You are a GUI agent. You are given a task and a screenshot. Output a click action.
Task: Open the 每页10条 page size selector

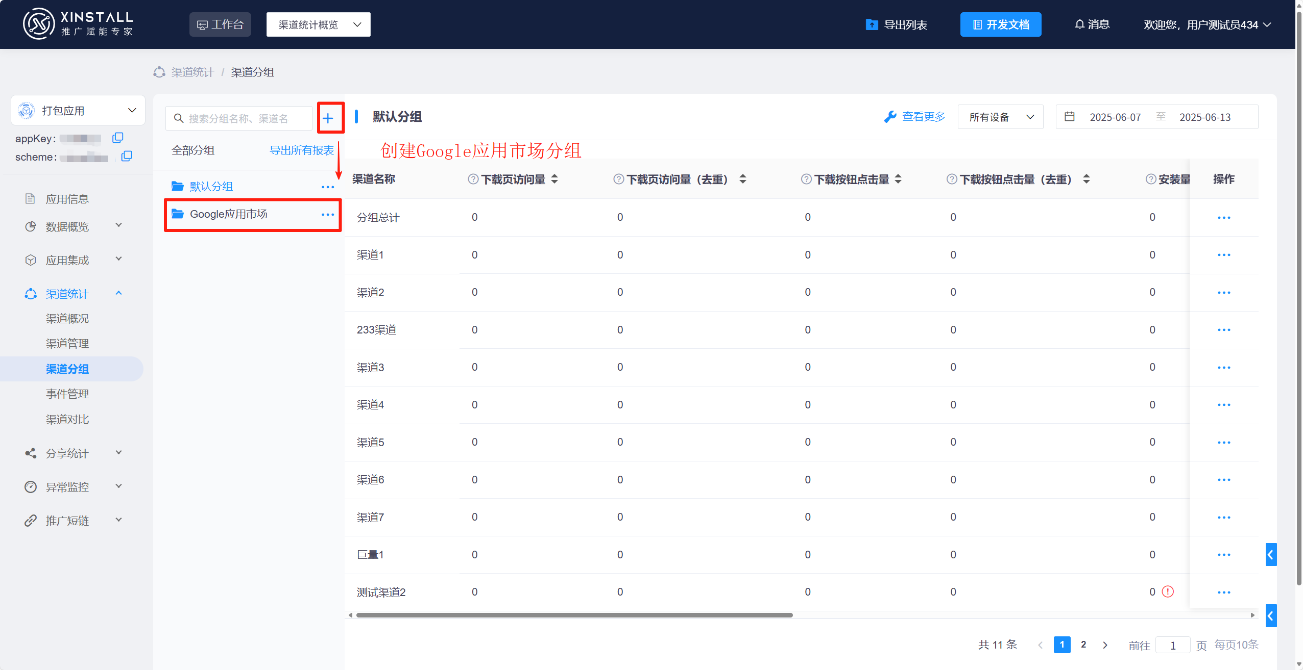tap(1236, 645)
